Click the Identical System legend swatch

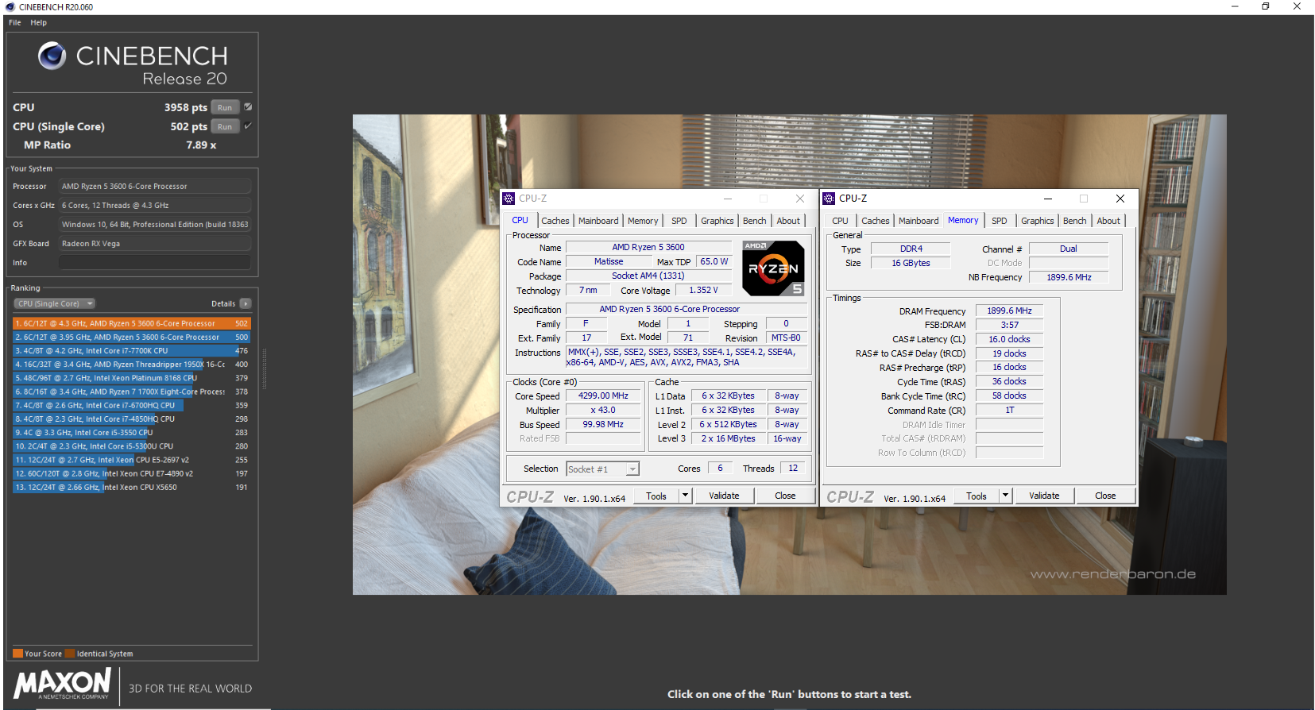coord(70,654)
